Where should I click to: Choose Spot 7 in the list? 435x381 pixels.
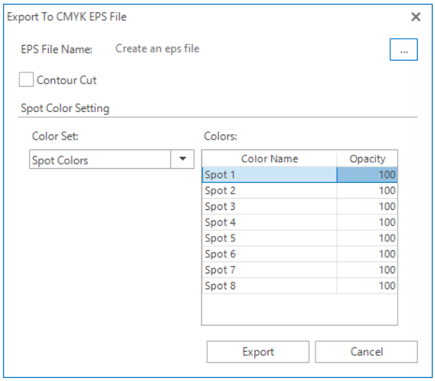[x=269, y=270]
